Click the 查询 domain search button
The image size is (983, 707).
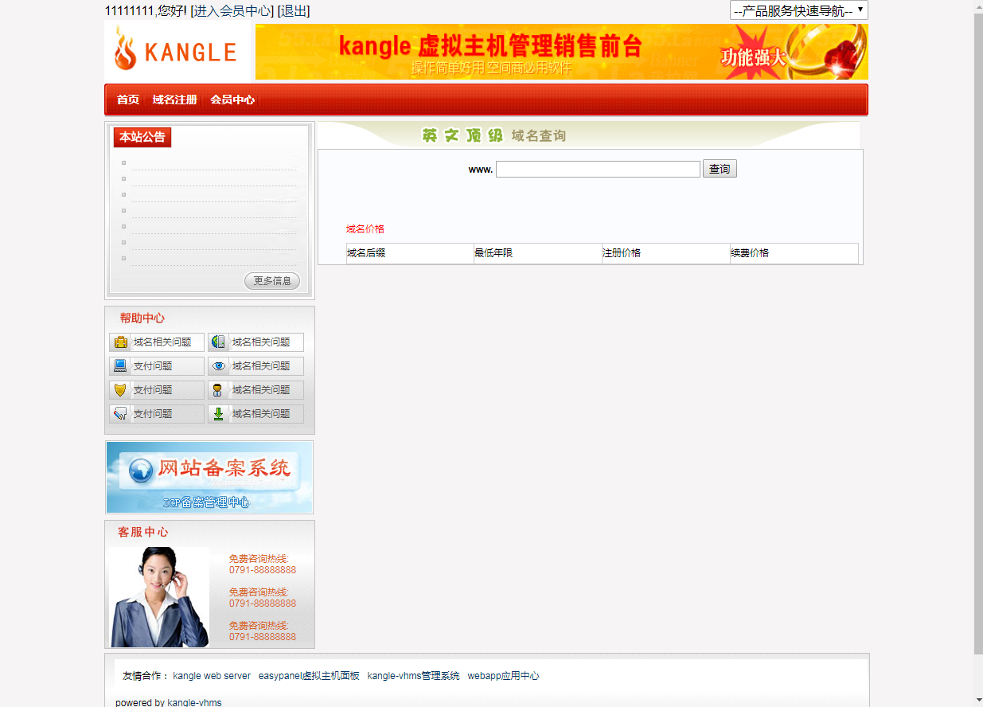coord(719,168)
